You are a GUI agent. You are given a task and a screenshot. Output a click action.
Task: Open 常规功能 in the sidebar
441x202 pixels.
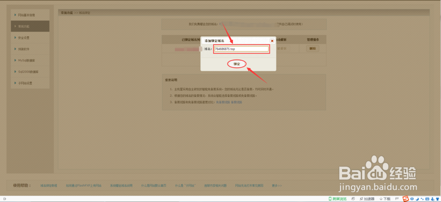click(x=30, y=26)
